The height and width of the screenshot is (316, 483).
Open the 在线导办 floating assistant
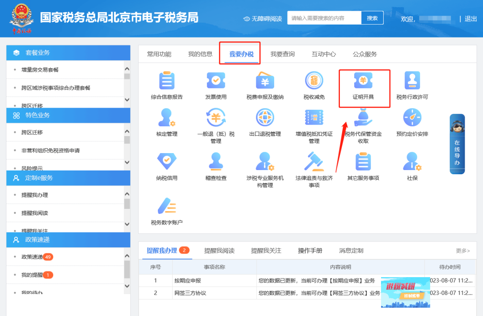pyautogui.click(x=457, y=144)
